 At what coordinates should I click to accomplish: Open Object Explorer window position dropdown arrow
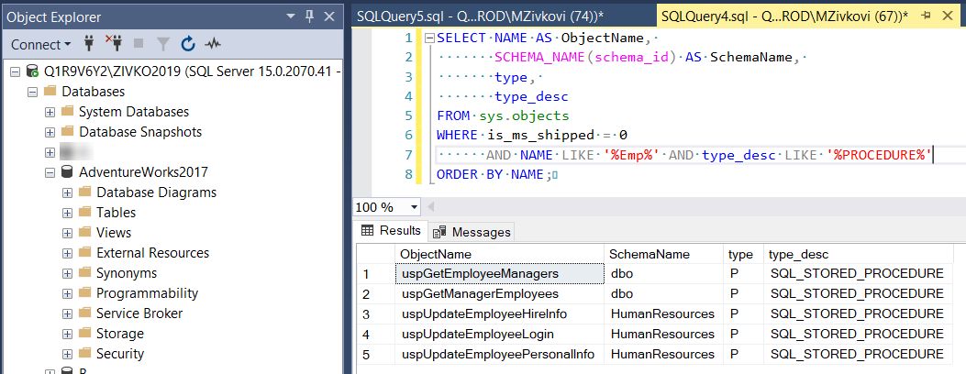(x=292, y=17)
